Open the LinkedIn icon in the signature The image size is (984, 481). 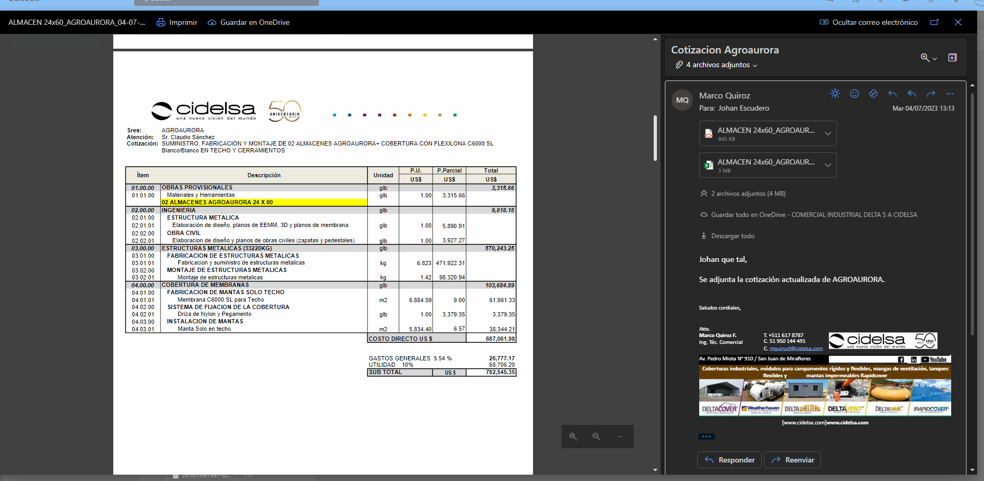914,359
